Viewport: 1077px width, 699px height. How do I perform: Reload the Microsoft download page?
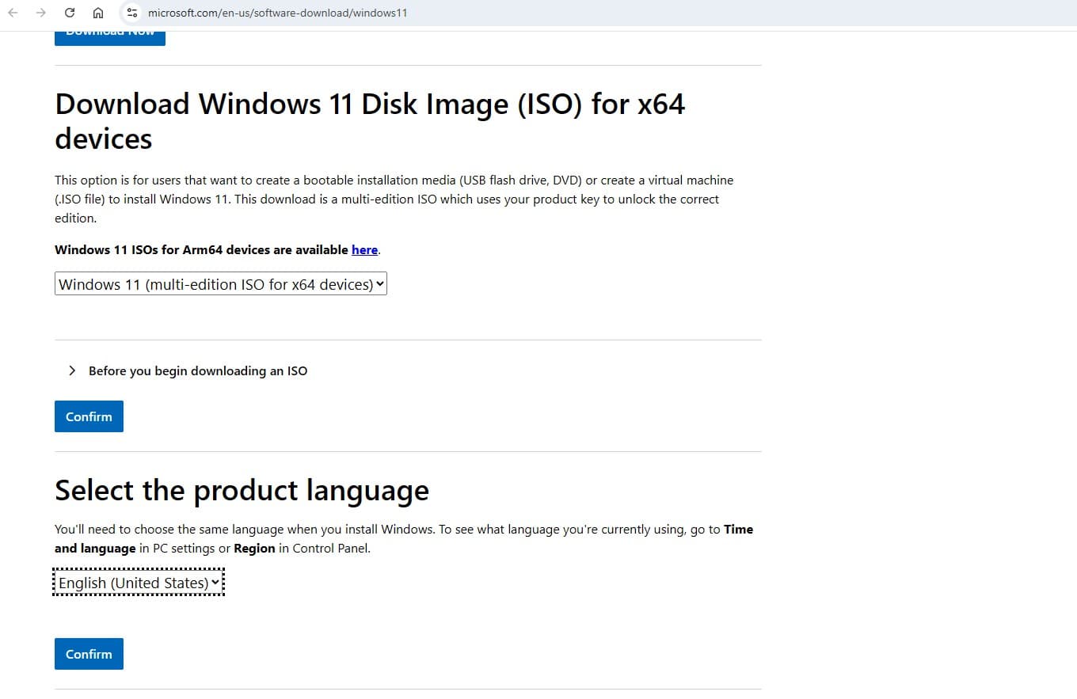(x=70, y=13)
